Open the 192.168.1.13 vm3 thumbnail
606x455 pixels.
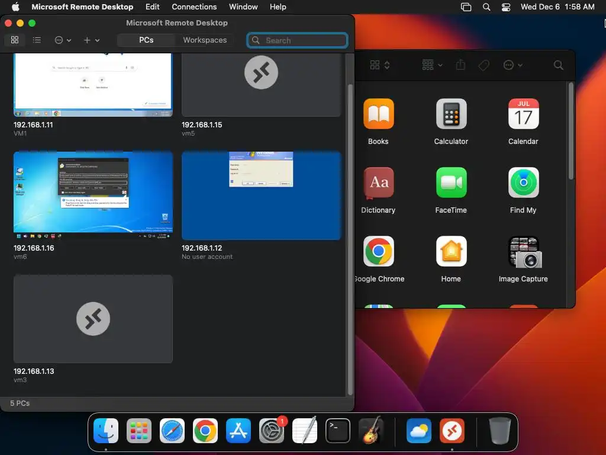pyautogui.click(x=93, y=319)
